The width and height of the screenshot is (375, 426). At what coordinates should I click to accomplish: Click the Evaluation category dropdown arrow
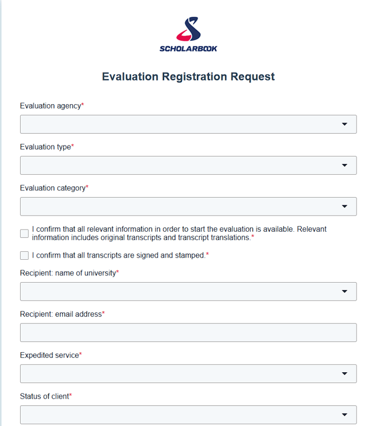click(345, 207)
